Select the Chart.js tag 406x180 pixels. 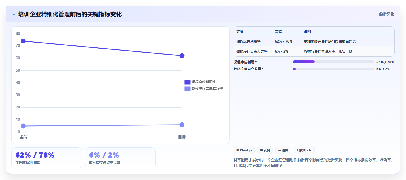[244, 150]
